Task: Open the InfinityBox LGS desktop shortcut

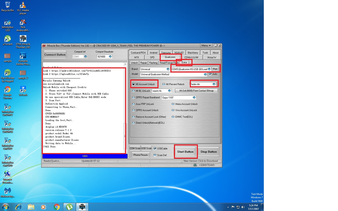Action: (x=8, y=25)
